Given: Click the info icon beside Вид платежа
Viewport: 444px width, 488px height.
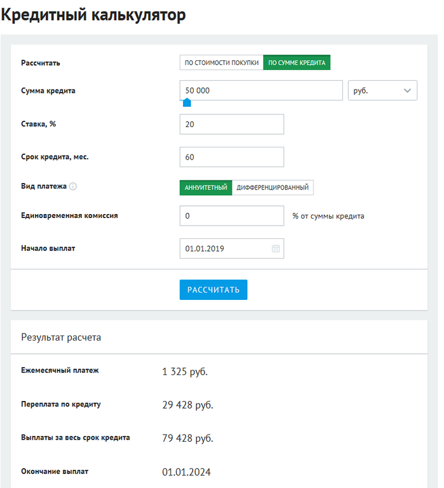Looking at the screenshot, I should [73, 187].
